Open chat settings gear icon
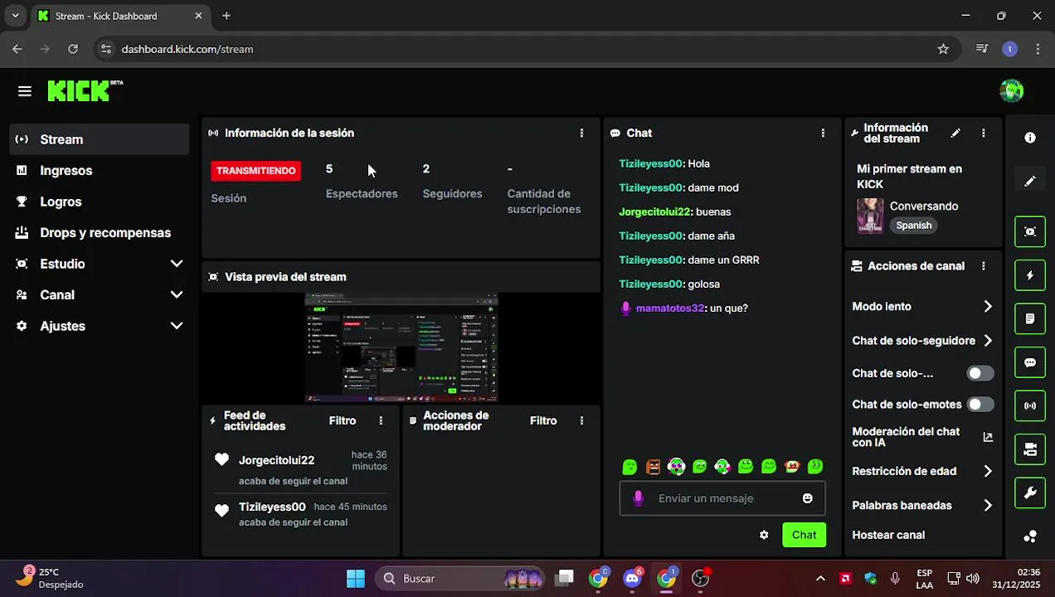 pyautogui.click(x=764, y=535)
